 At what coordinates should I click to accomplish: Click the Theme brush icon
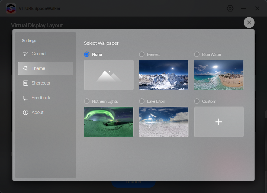pos(25,68)
